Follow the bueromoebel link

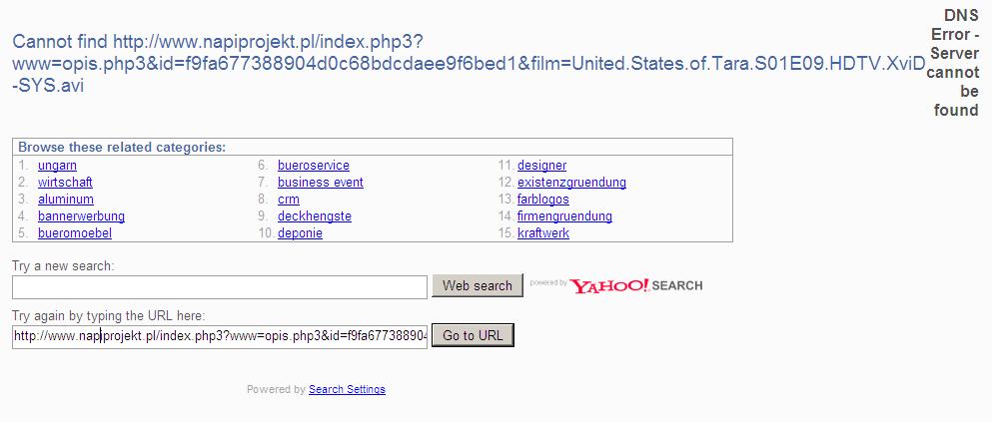[75, 233]
